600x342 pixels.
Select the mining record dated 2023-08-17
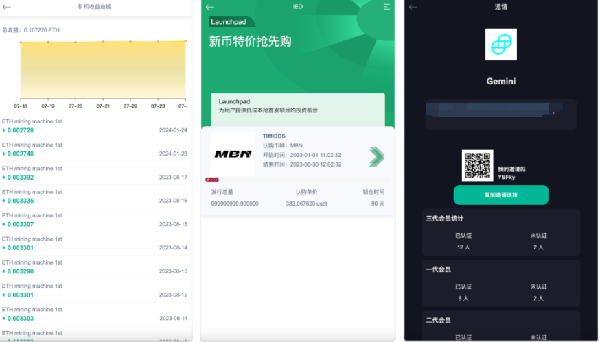[x=94, y=173]
